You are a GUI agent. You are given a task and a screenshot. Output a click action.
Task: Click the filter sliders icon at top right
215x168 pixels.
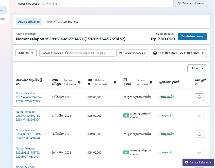191,4
